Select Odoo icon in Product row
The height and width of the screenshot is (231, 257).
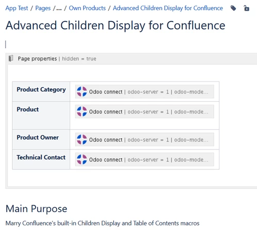pyautogui.click(x=82, y=111)
